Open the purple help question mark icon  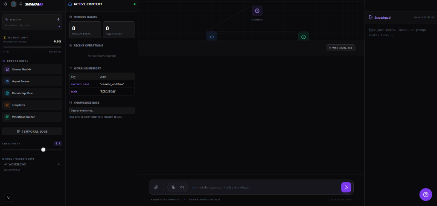coord(425,194)
